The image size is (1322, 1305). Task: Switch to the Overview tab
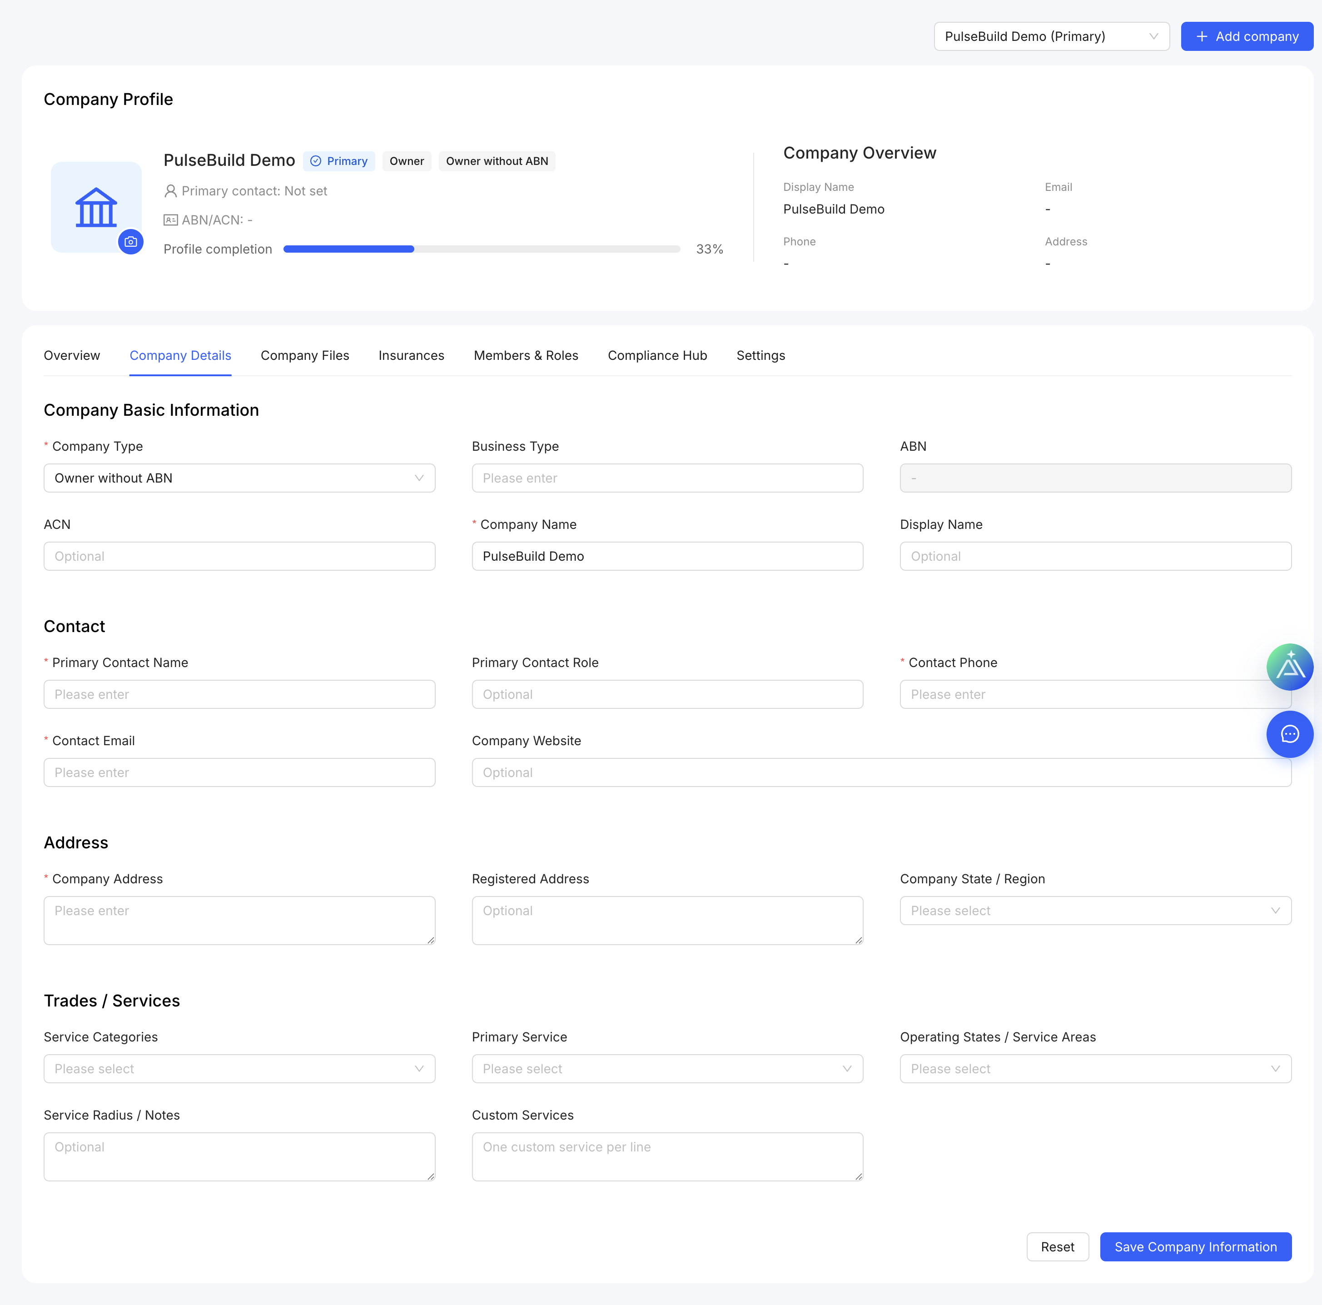(72, 355)
